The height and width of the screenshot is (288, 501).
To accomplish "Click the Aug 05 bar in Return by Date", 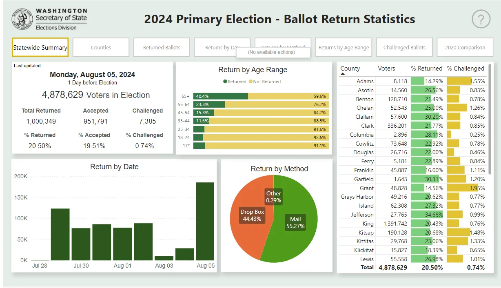I will coord(205,221).
